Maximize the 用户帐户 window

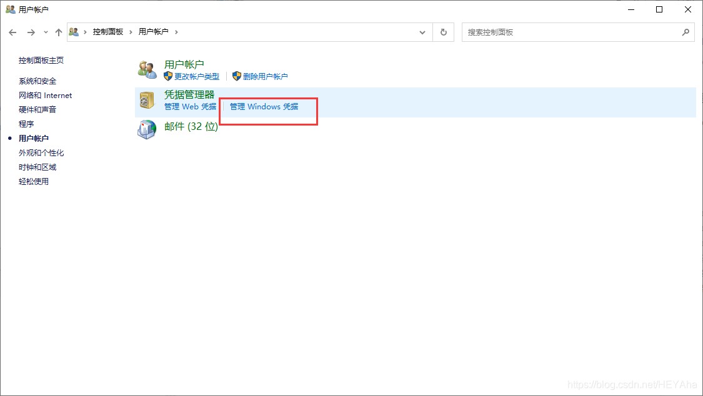[x=659, y=9]
